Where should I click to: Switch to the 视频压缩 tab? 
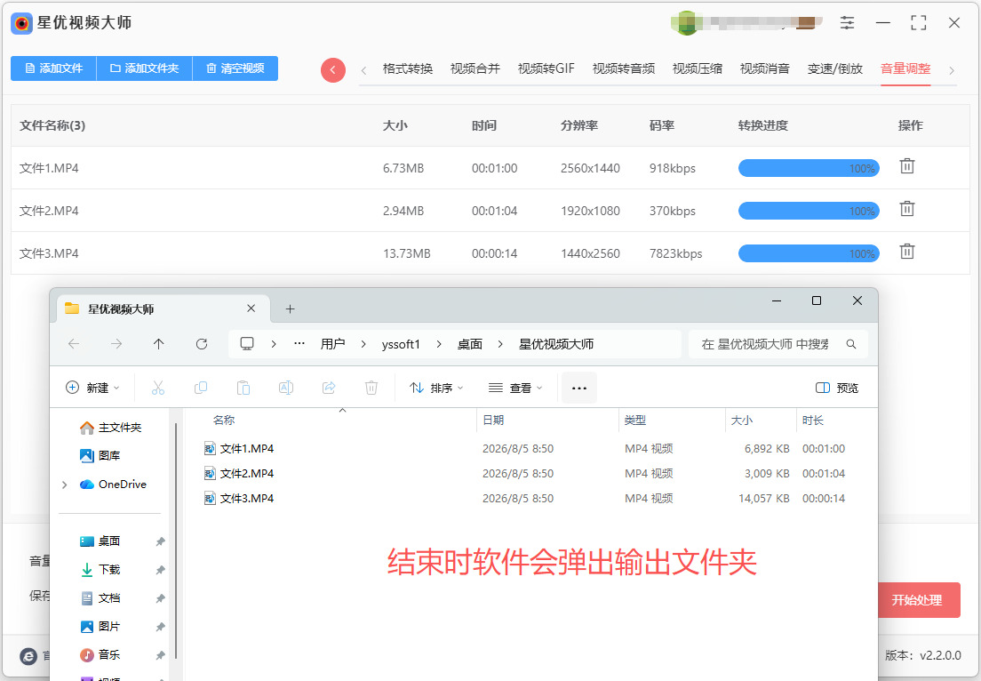click(698, 68)
